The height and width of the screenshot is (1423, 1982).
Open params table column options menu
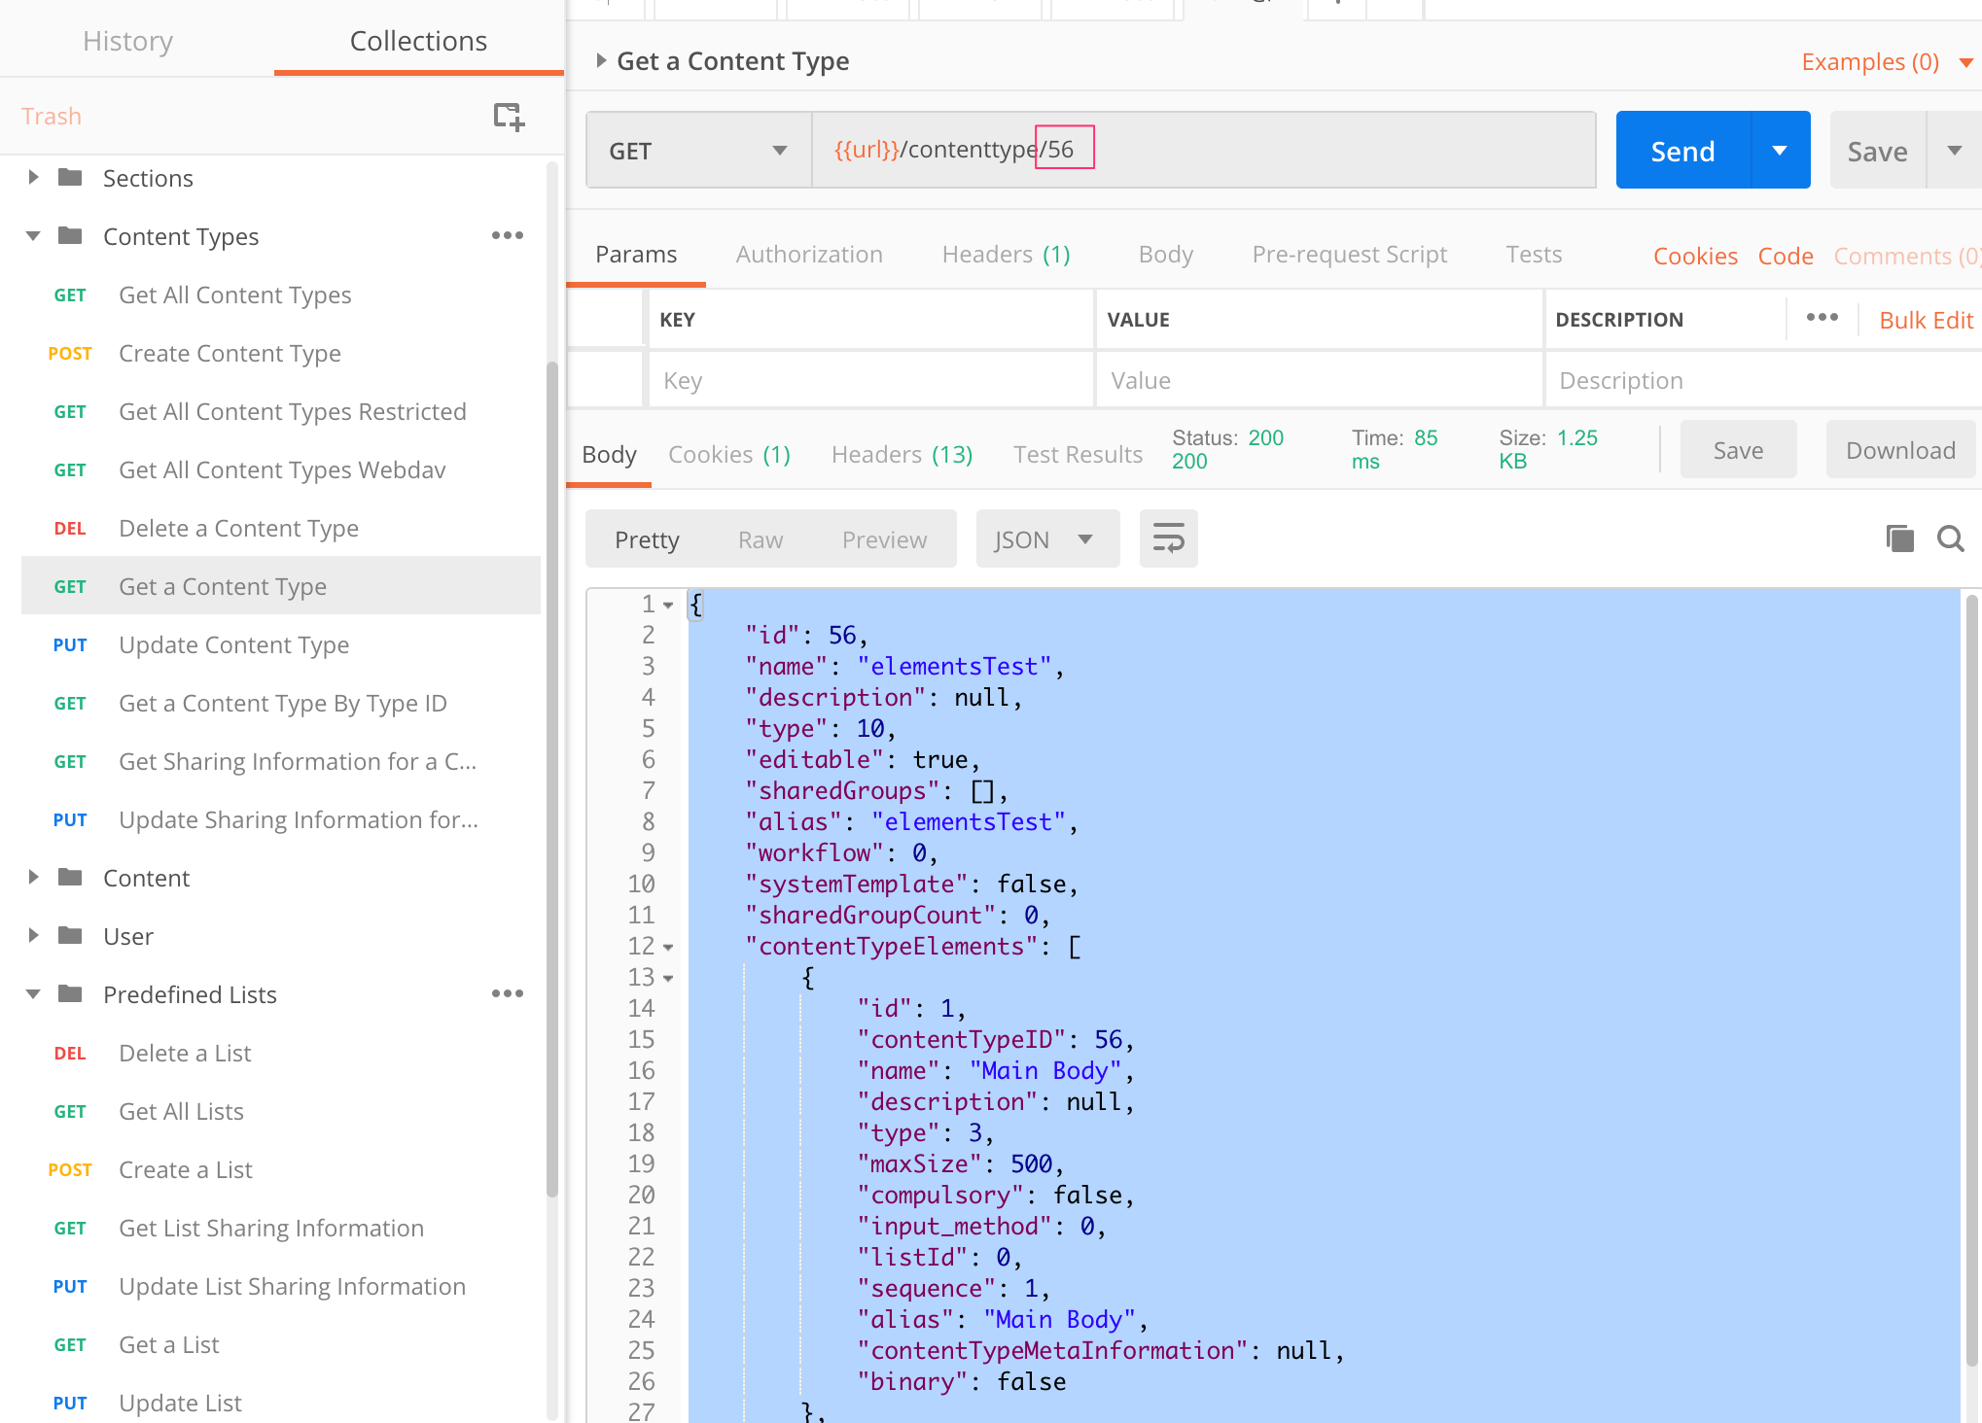(x=1822, y=318)
